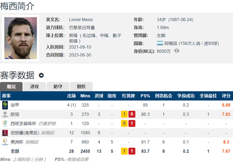Click the 全场最佳 column header

point(208,96)
